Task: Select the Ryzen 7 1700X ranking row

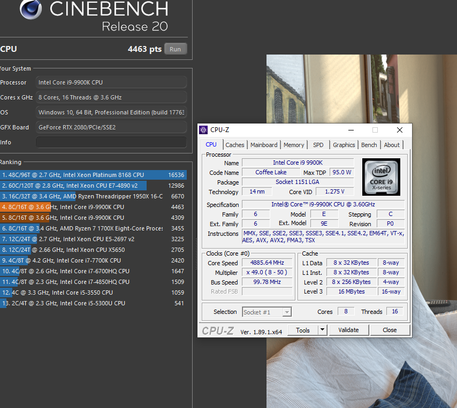Action: (93, 228)
